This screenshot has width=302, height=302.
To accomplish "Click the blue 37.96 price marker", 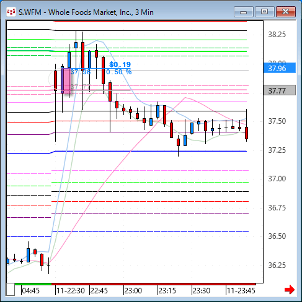I will [280, 68].
